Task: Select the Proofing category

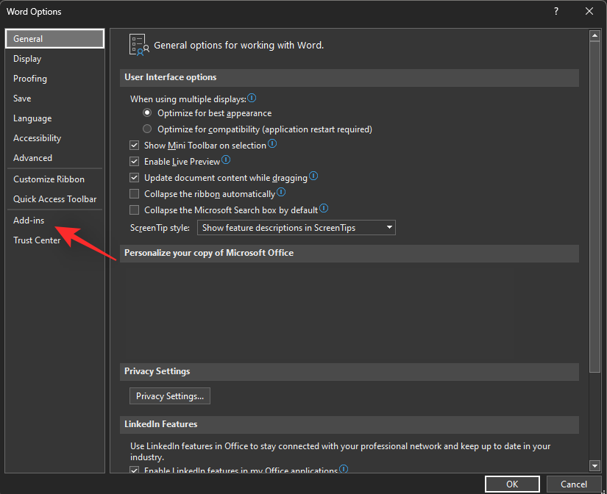Action: point(29,78)
